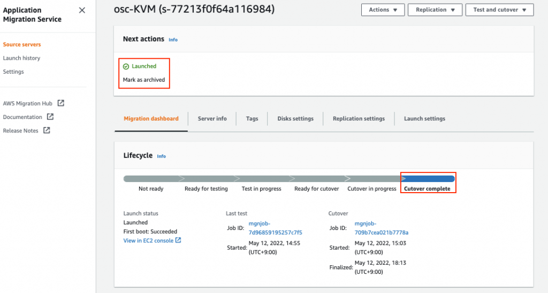Click the blue Cutover complete progress segment
The height and width of the screenshot is (293, 548).
click(428, 179)
